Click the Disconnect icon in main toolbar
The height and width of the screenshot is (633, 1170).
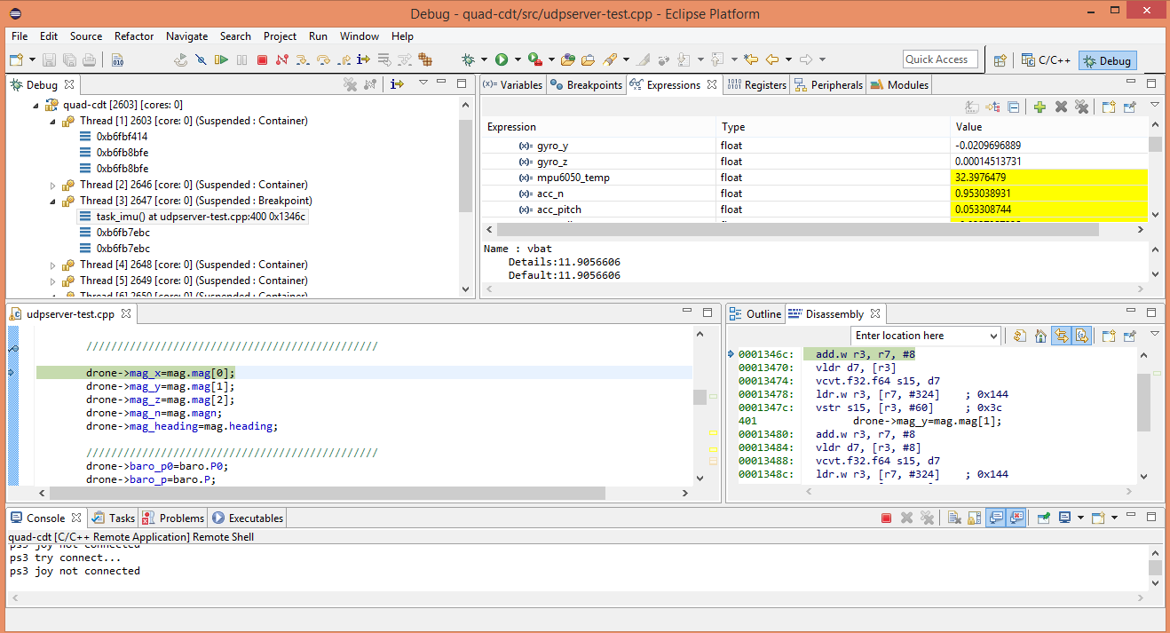[282, 59]
